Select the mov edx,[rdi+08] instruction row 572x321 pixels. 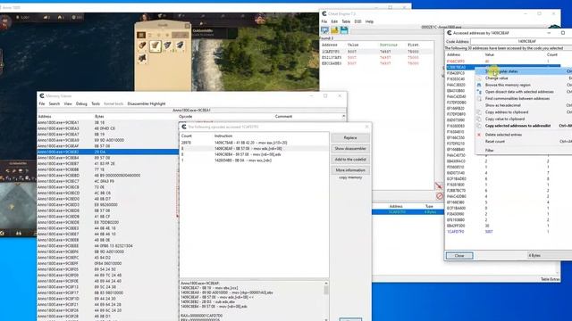(x=254, y=149)
